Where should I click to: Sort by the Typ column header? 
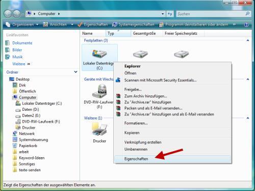118,33
